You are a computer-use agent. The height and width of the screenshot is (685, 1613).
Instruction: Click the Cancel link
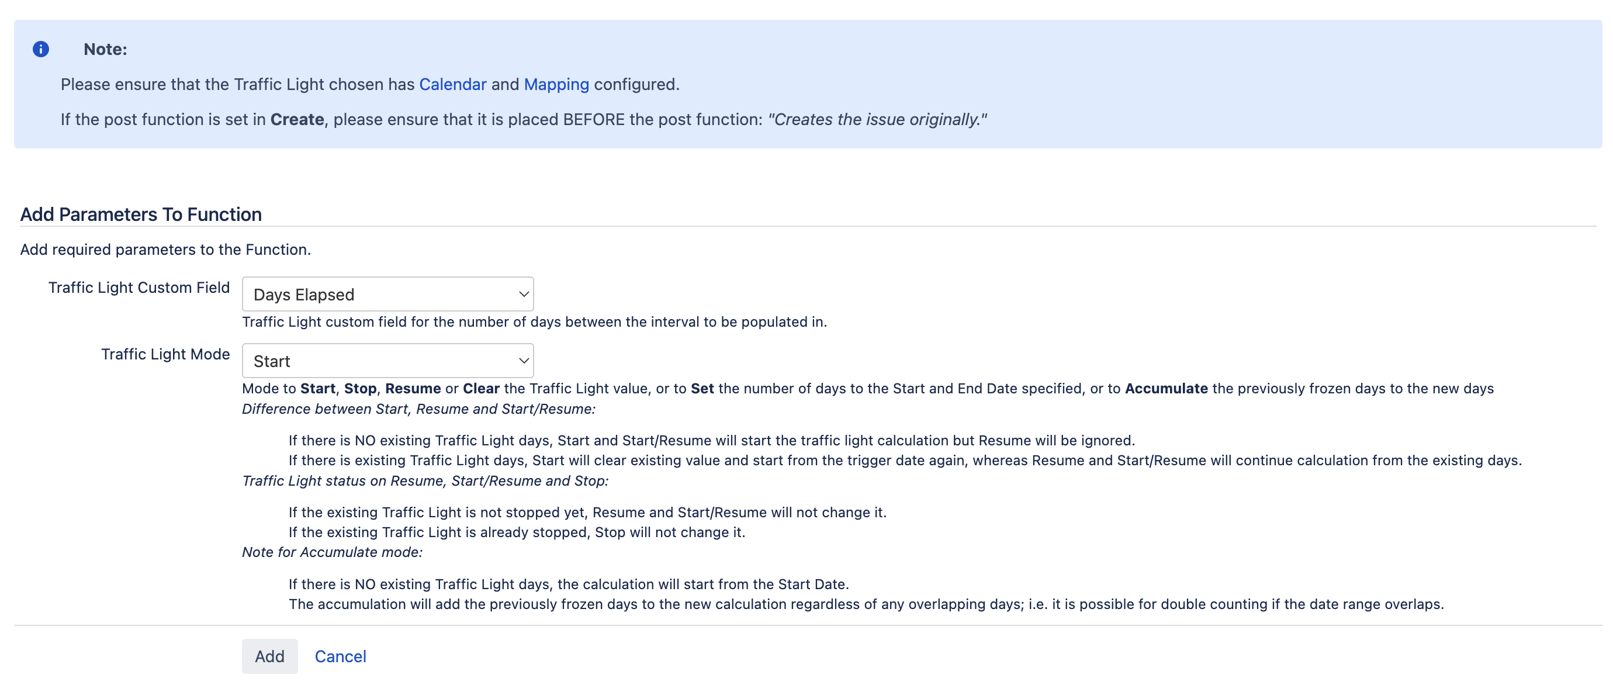(x=340, y=656)
